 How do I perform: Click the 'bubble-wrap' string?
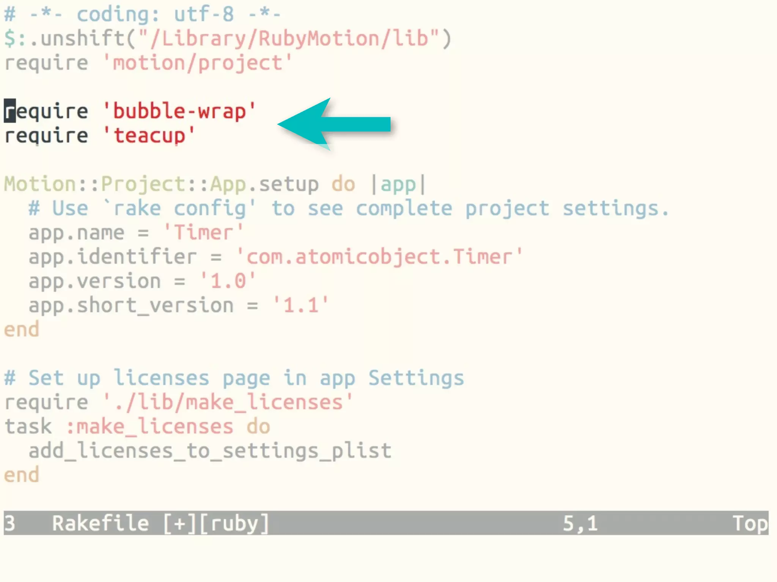(x=179, y=111)
